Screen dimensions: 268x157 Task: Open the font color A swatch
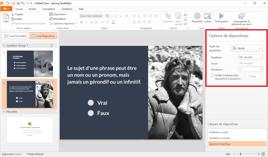pyautogui.click(x=113, y=22)
